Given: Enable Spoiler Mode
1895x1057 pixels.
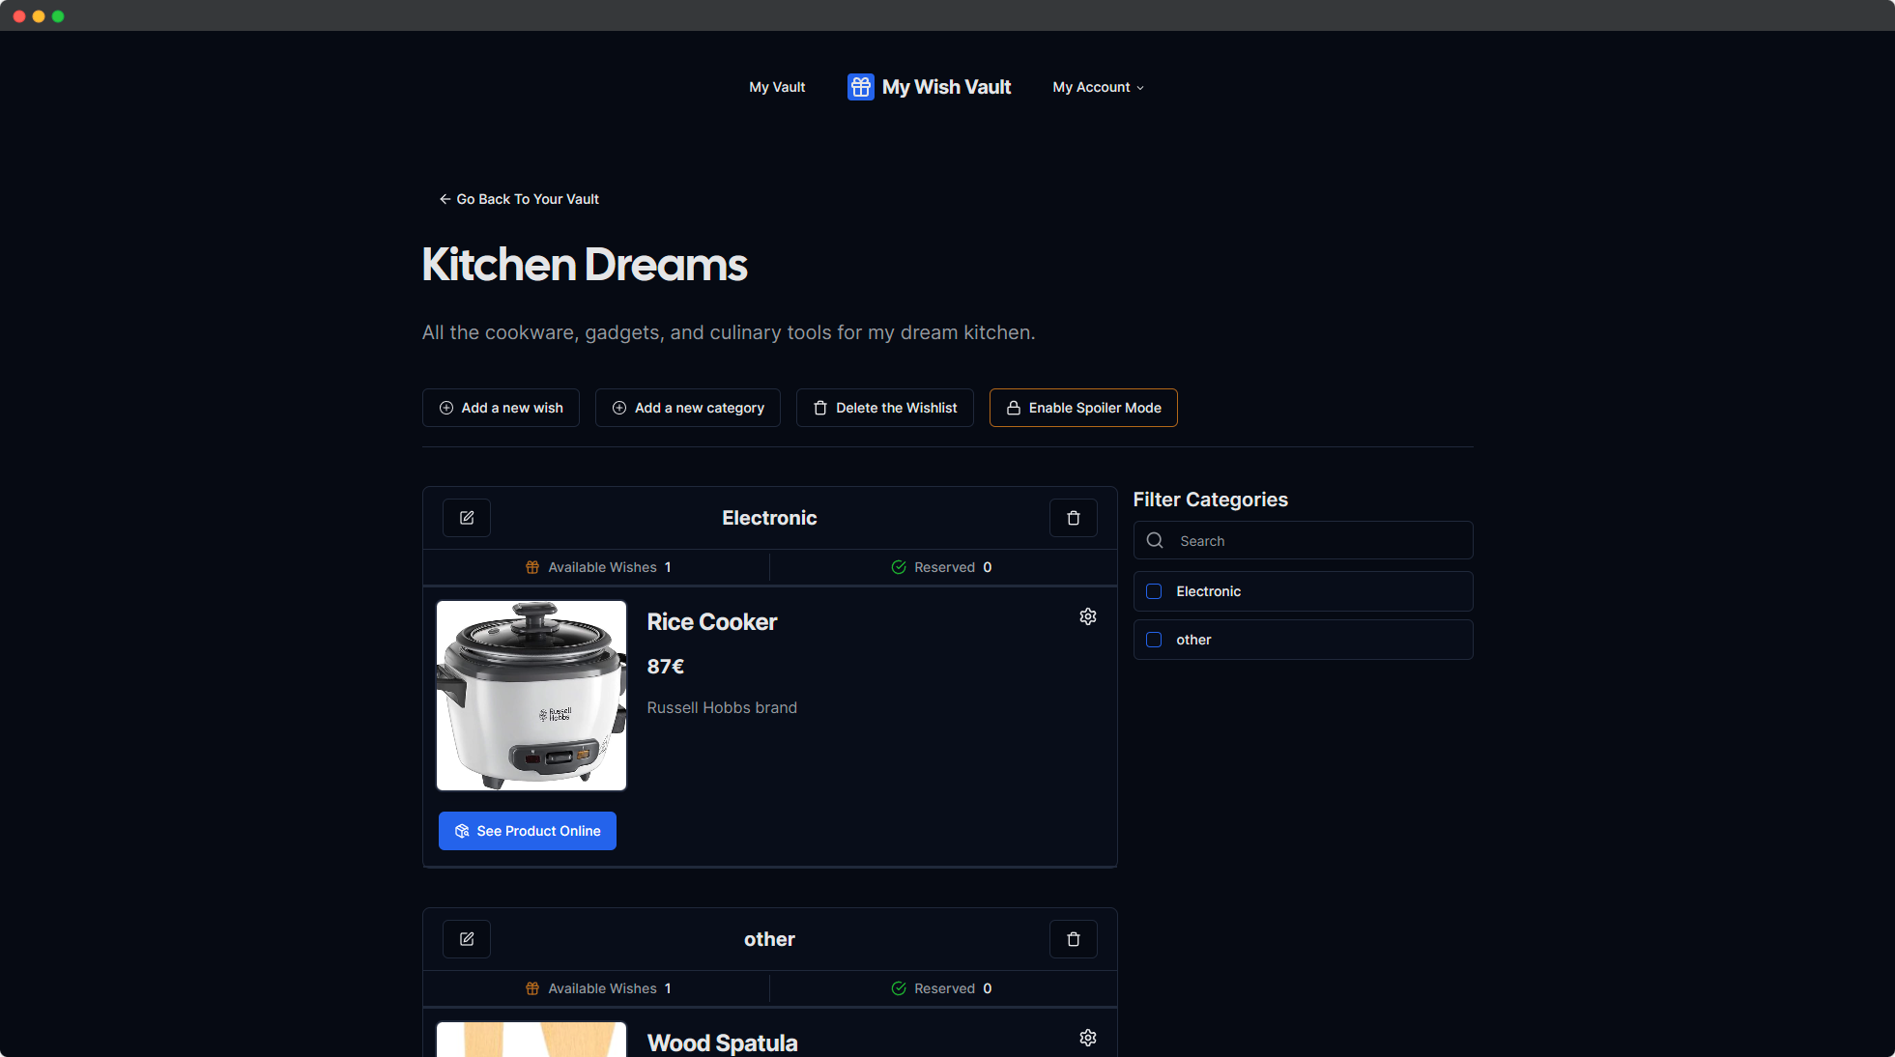Looking at the screenshot, I should pos(1083,408).
